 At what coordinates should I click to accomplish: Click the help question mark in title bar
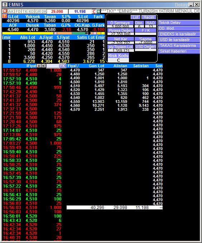click(x=5, y=5)
